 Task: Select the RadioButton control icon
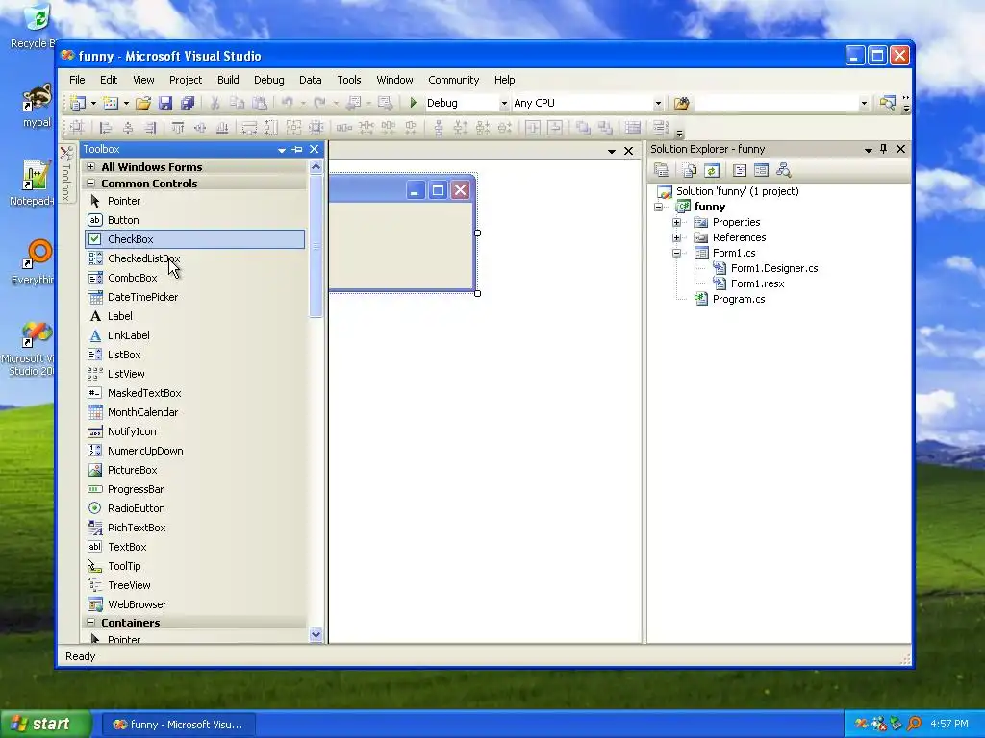point(95,508)
